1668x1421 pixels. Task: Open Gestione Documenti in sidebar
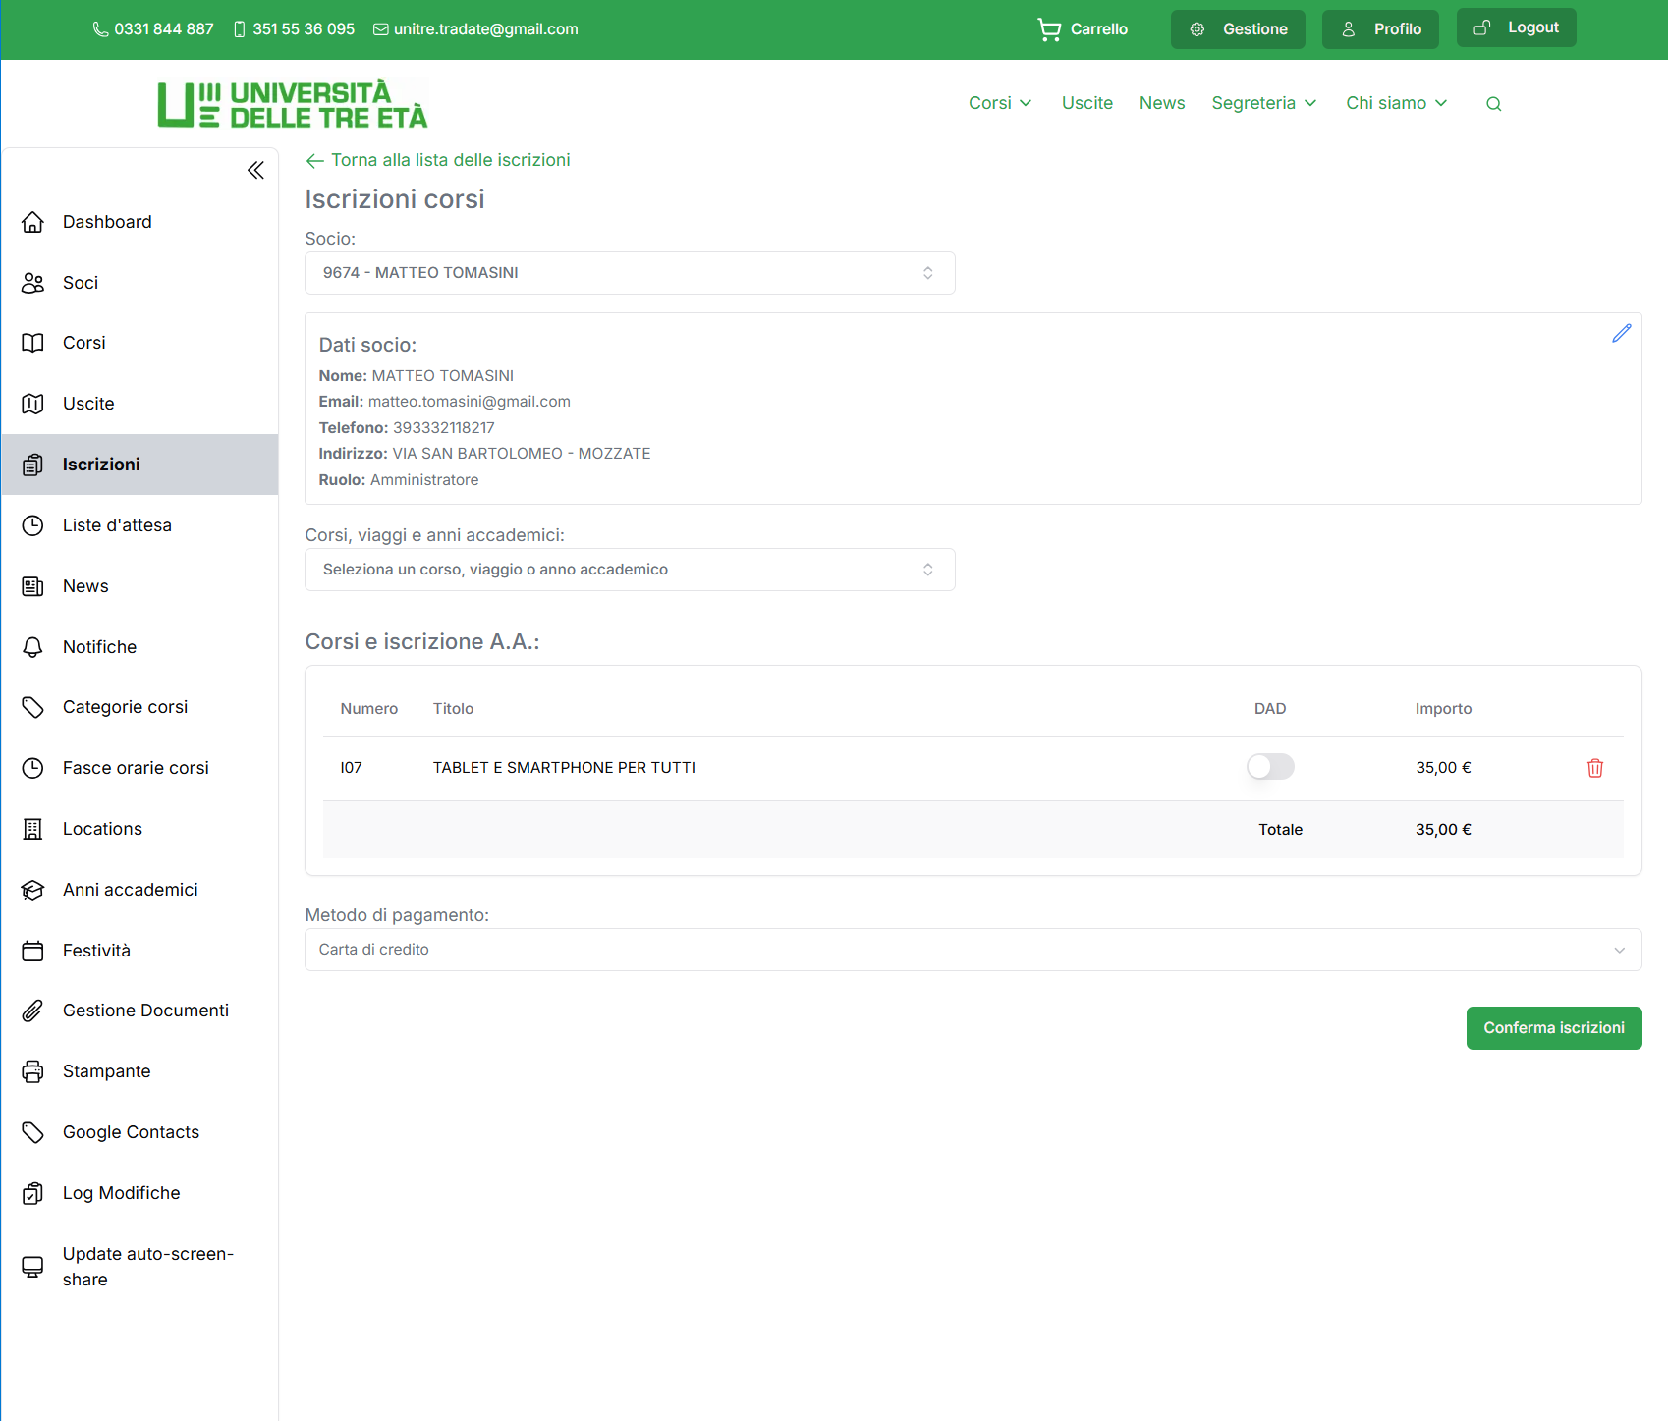(145, 1010)
